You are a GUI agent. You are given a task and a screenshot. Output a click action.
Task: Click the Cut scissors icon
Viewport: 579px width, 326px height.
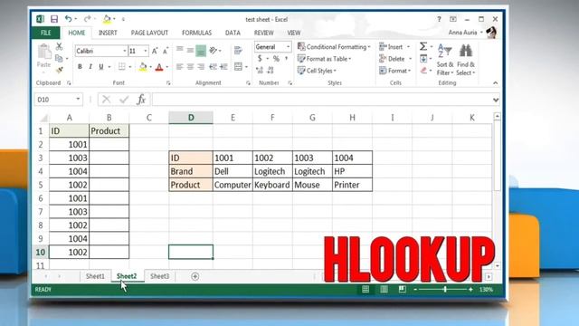(59, 46)
